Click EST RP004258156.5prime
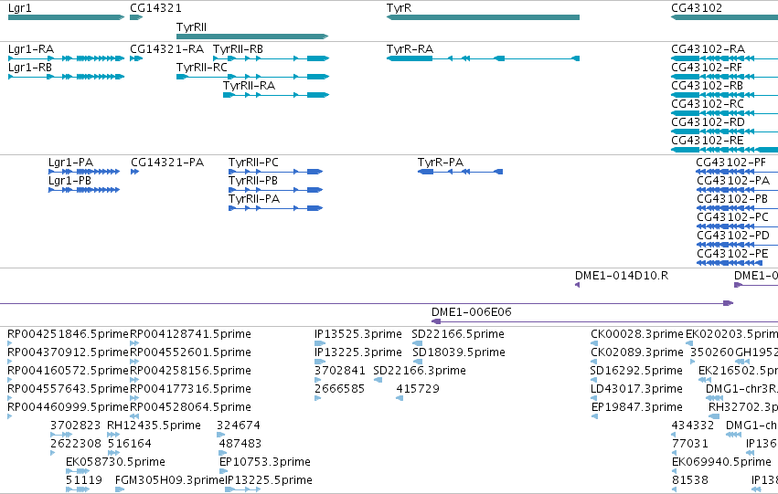Image resolution: width=778 pixels, height=494 pixels. [x=190, y=371]
